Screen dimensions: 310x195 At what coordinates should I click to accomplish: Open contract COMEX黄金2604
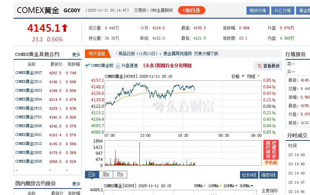(29, 99)
